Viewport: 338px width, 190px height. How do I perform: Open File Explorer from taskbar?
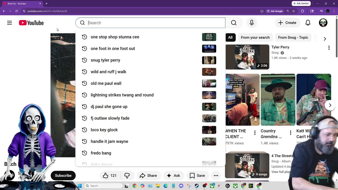pos(158,186)
